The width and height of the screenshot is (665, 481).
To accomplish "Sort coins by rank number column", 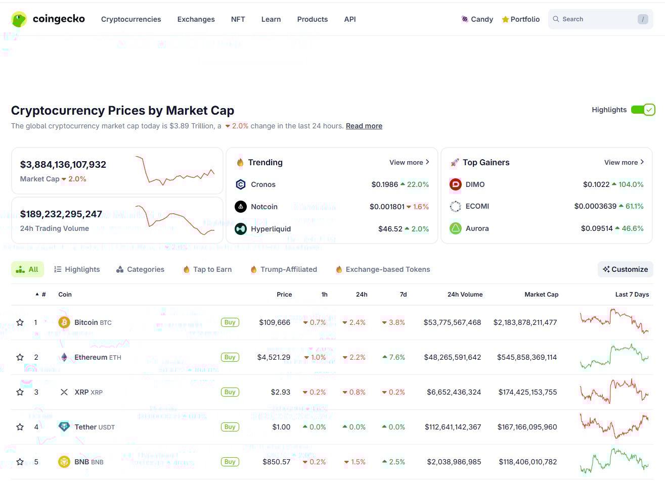I will point(41,295).
